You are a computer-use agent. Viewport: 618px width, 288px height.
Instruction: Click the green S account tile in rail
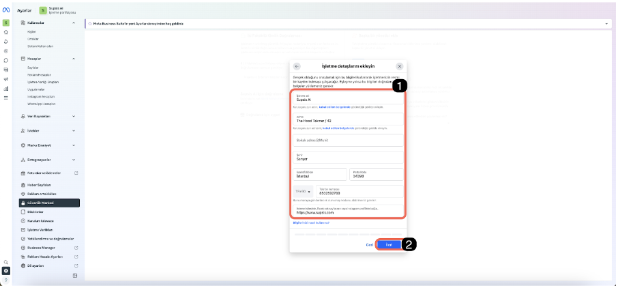(6, 23)
